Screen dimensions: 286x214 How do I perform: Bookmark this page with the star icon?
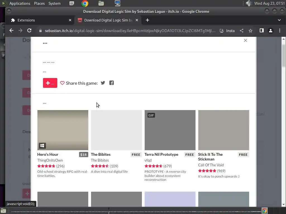pos(251,31)
